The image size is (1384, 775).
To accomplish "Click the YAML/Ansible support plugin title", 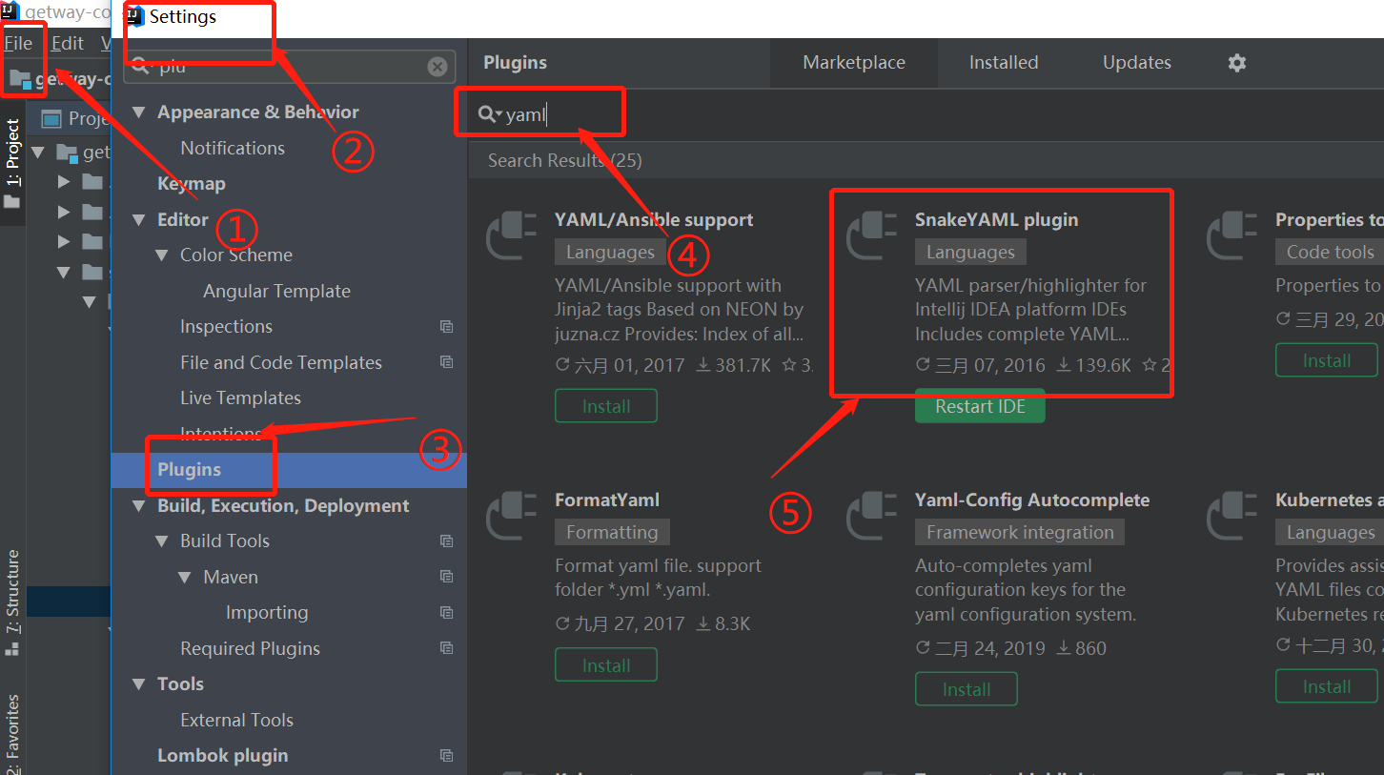I will pyautogui.click(x=654, y=220).
